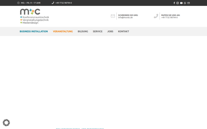This screenshot has height=129, width=207.
Task: Click the large phone icon next to Rufen Sie uns an
Action: [x=156, y=16]
